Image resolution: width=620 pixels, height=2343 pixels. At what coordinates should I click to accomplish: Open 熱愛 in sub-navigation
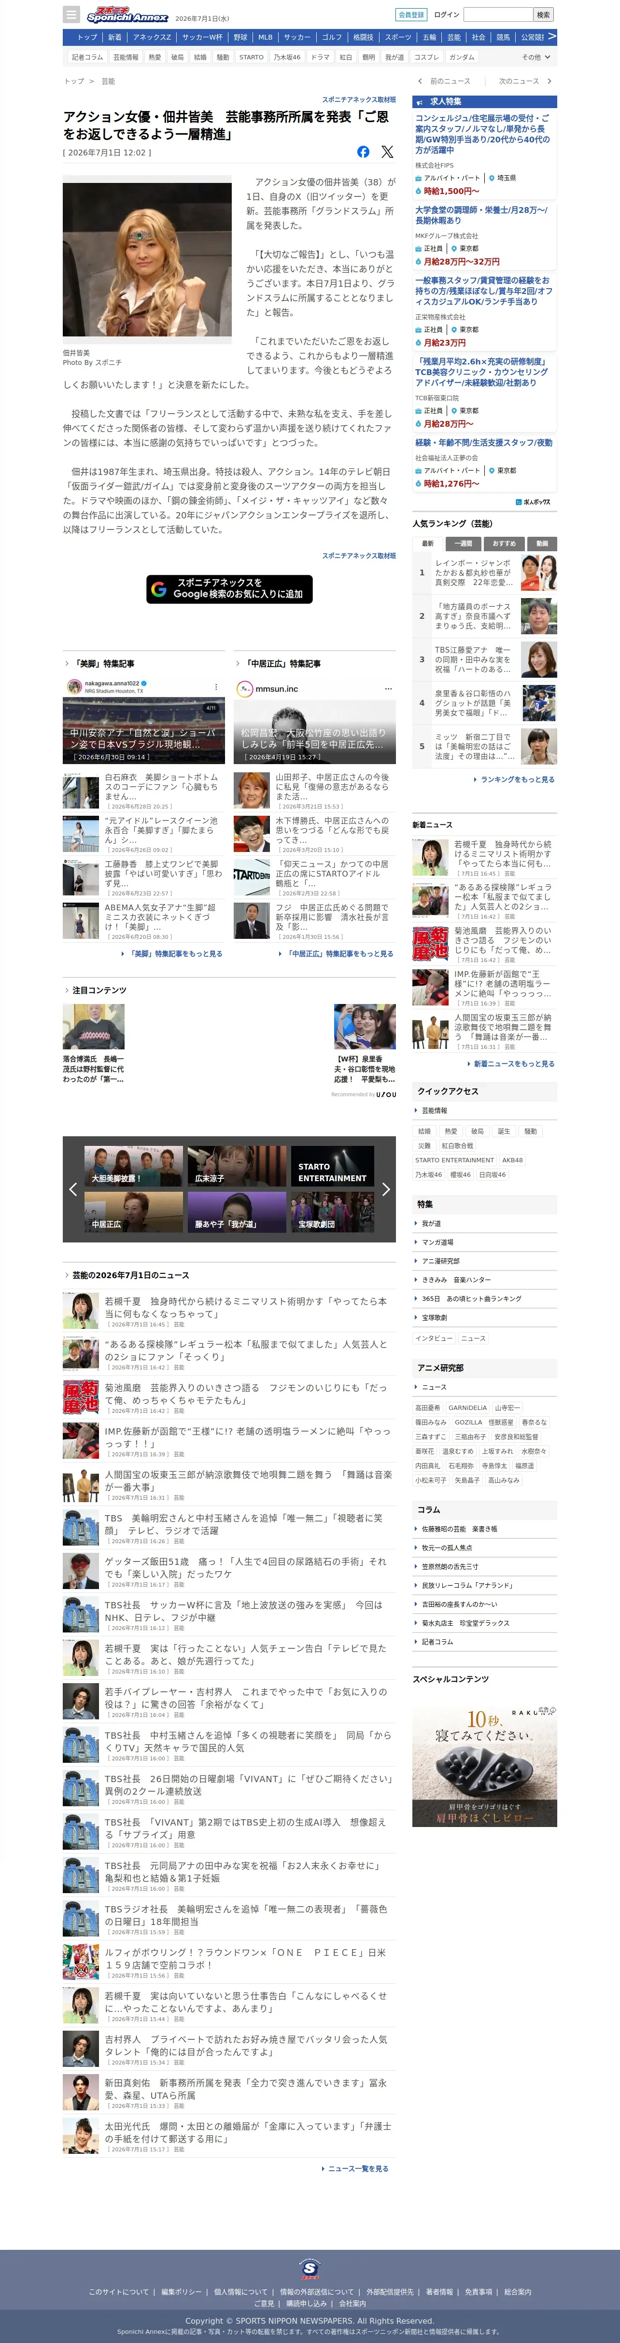click(155, 57)
